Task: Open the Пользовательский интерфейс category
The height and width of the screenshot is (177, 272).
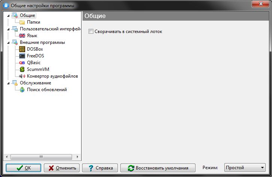Action: point(50,29)
